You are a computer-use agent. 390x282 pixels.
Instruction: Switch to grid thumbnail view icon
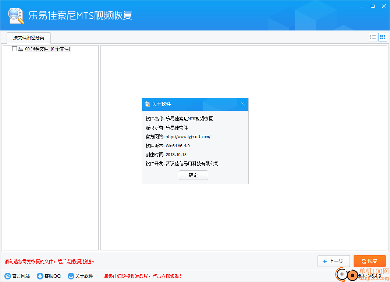383,37
